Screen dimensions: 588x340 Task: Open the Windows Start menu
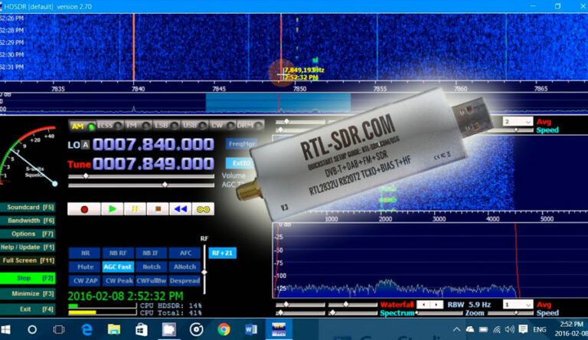(x=5, y=329)
